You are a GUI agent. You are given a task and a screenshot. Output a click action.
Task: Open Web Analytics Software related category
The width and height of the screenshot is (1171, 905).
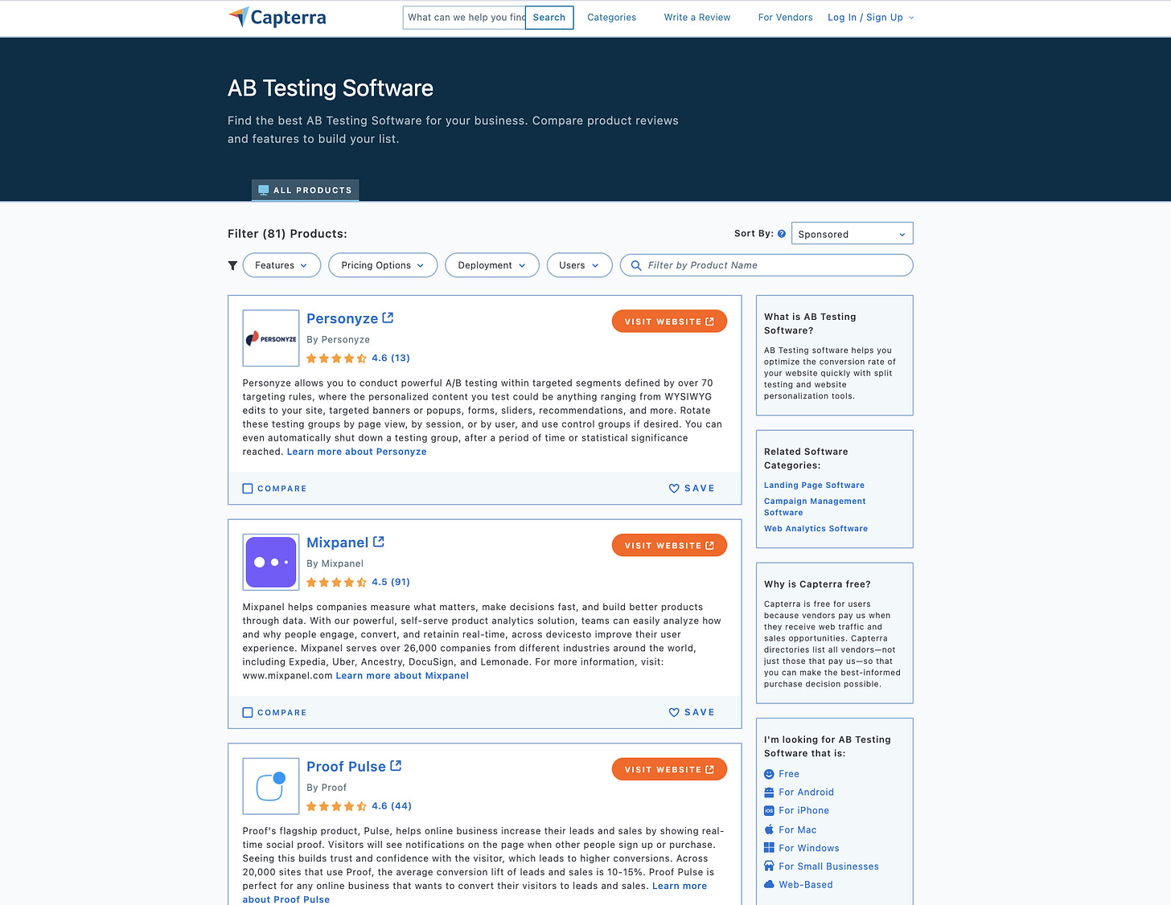[816, 529]
